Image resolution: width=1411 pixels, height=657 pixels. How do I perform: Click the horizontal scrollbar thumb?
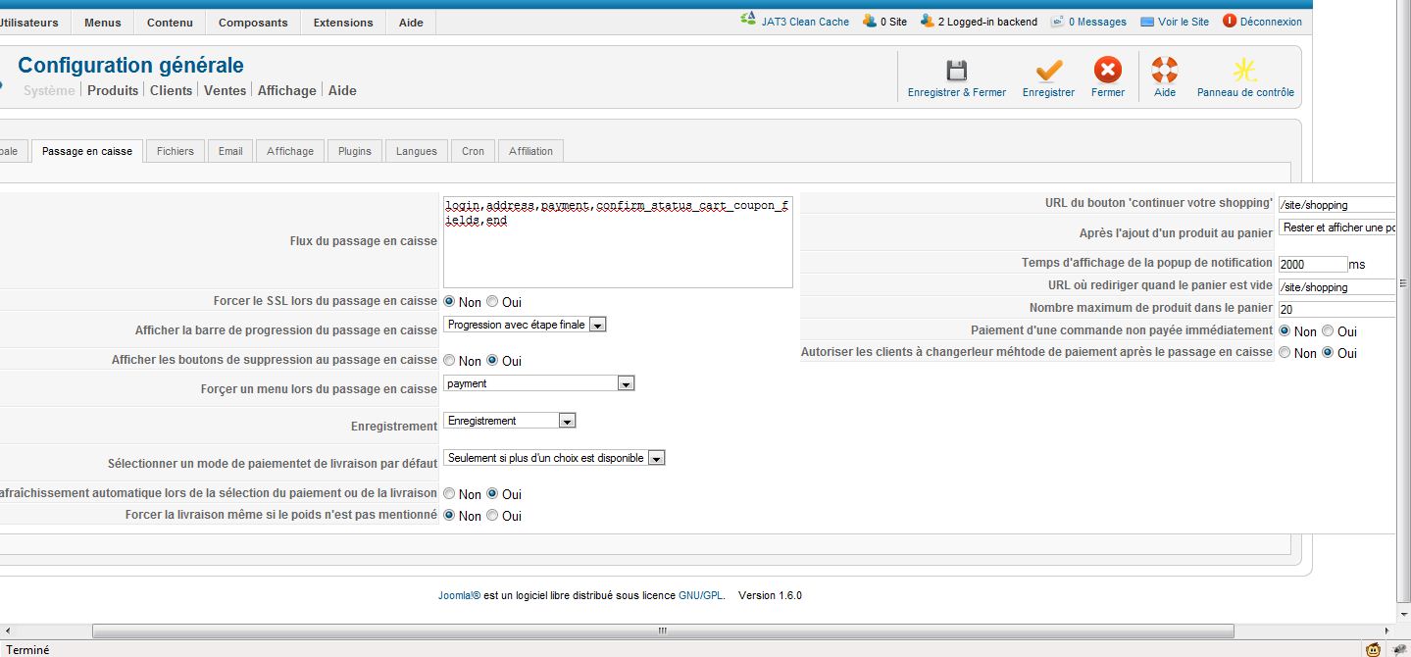click(x=663, y=631)
